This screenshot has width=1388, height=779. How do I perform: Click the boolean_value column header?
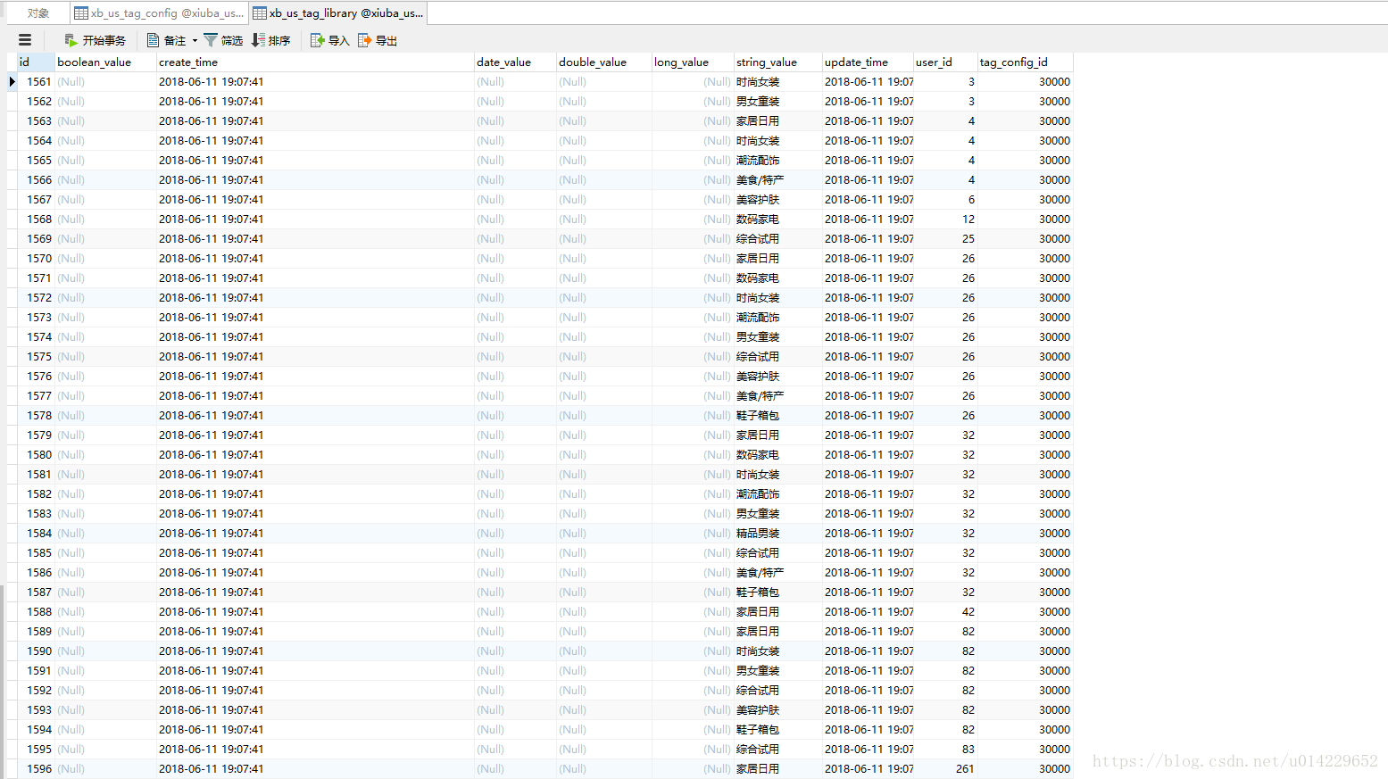pyautogui.click(x=105, y=62)
